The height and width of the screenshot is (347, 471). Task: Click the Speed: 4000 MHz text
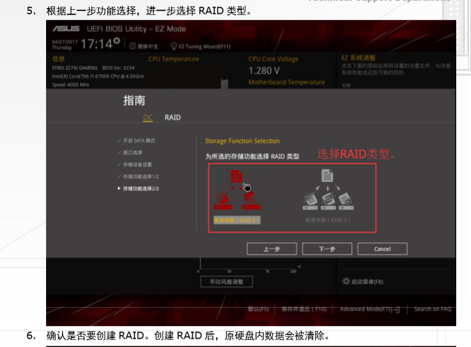(x=71, y=85)
